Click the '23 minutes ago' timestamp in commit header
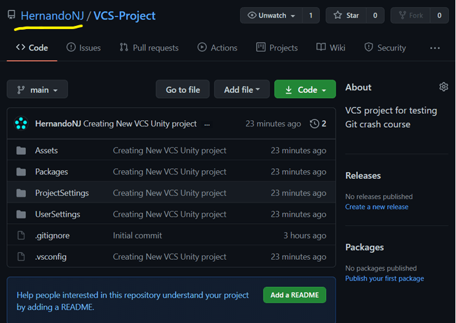The width and height of the screenshot is (456, 323). 273,124
